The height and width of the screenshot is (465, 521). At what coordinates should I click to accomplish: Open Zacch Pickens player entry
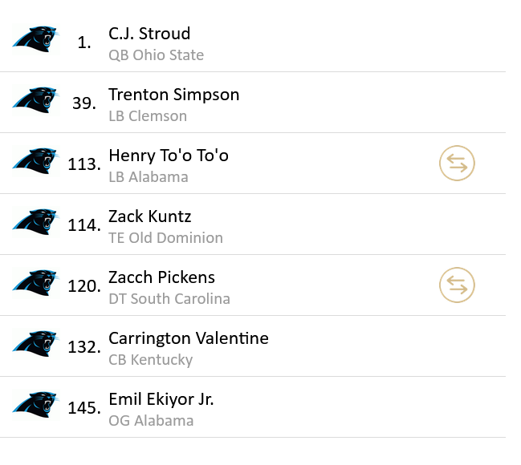(x=161, y=277)
